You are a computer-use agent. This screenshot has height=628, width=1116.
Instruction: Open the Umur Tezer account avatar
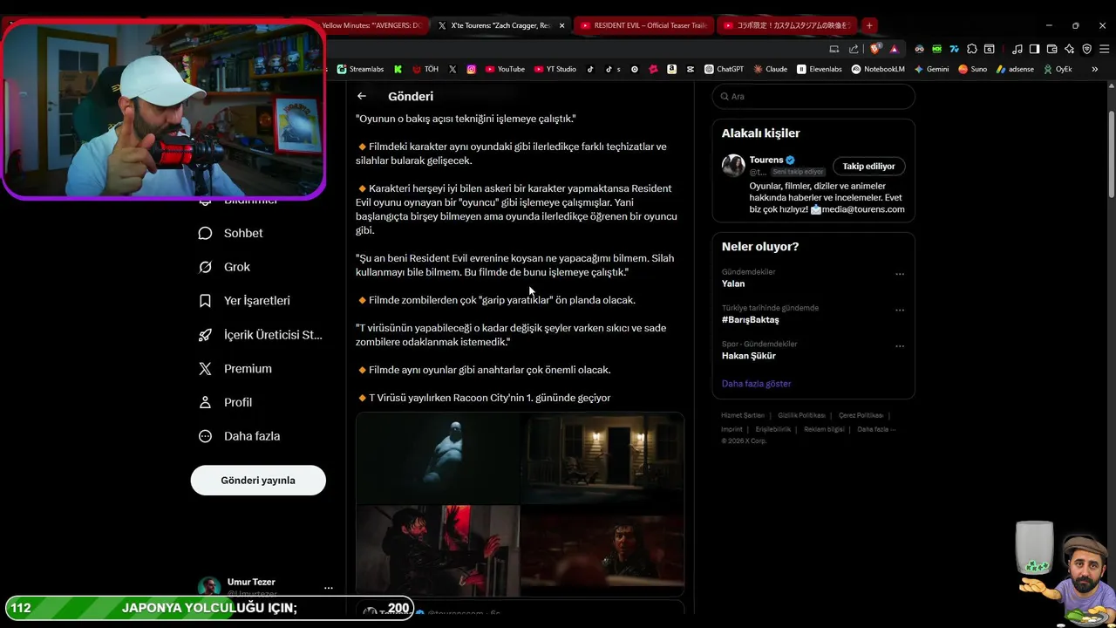click(x=209, y=587)
